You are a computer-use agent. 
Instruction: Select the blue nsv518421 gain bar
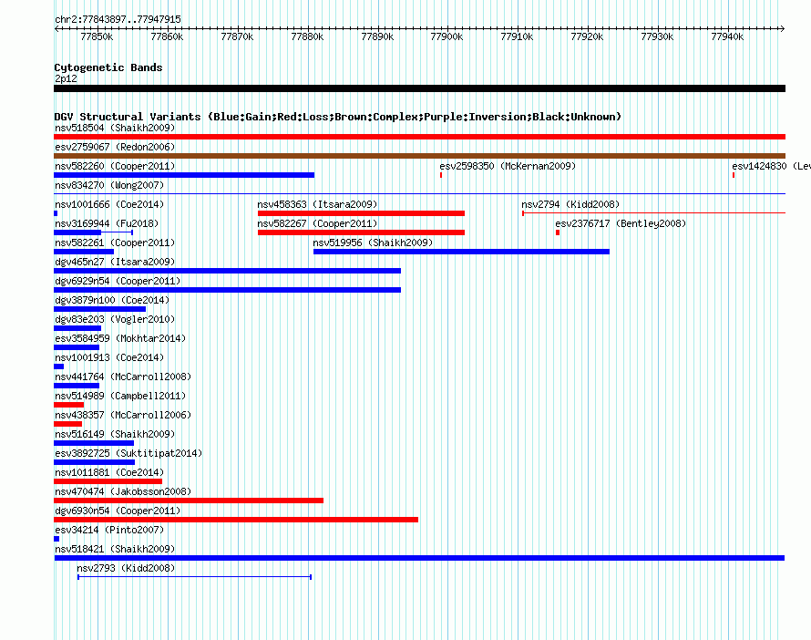click(x=419, y=558)
